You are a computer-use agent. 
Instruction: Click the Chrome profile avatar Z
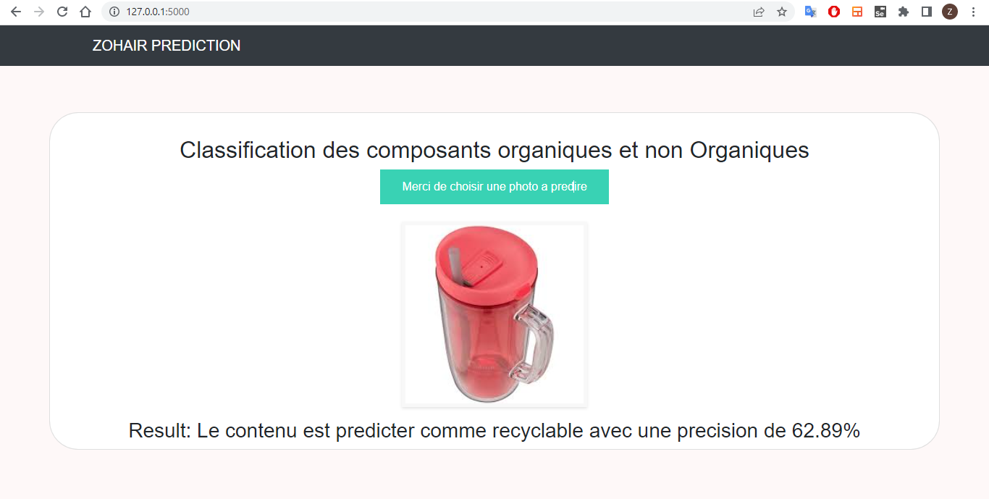[949, 12]
